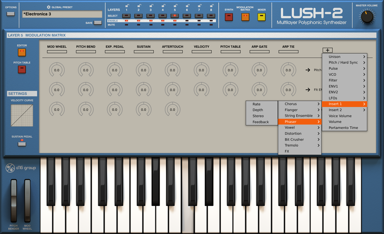This screenshot has width=384, height=234.
Task: Expand the Pitch / Hard Sync submenu
Action: coord(344,63)
